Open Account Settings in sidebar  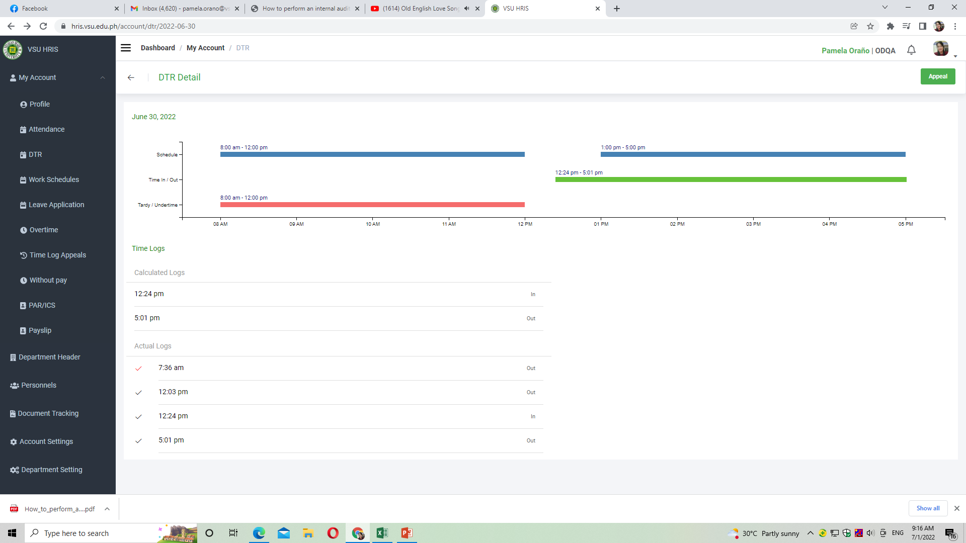point(46,441)
